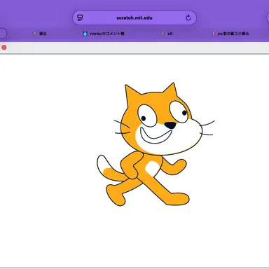
Task: Click the reload page icon in address bar
Action: pyautogui.click(x=188, y=18)
